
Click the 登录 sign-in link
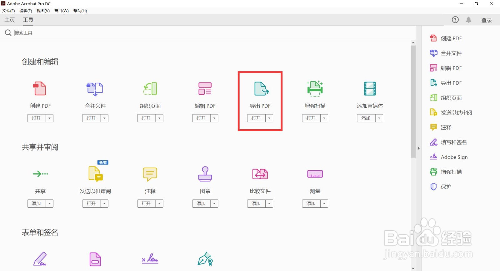point(487,20)
